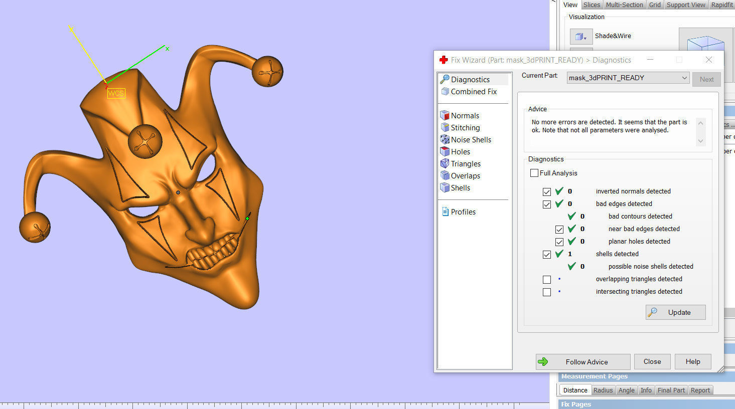
Task: Click the 'bad contours detected' text
Action: [640, 217]
